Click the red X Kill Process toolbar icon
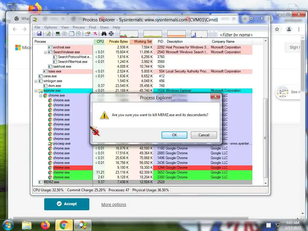The height and width of the screenshot is (231, 308). click(x=95, y=34)
